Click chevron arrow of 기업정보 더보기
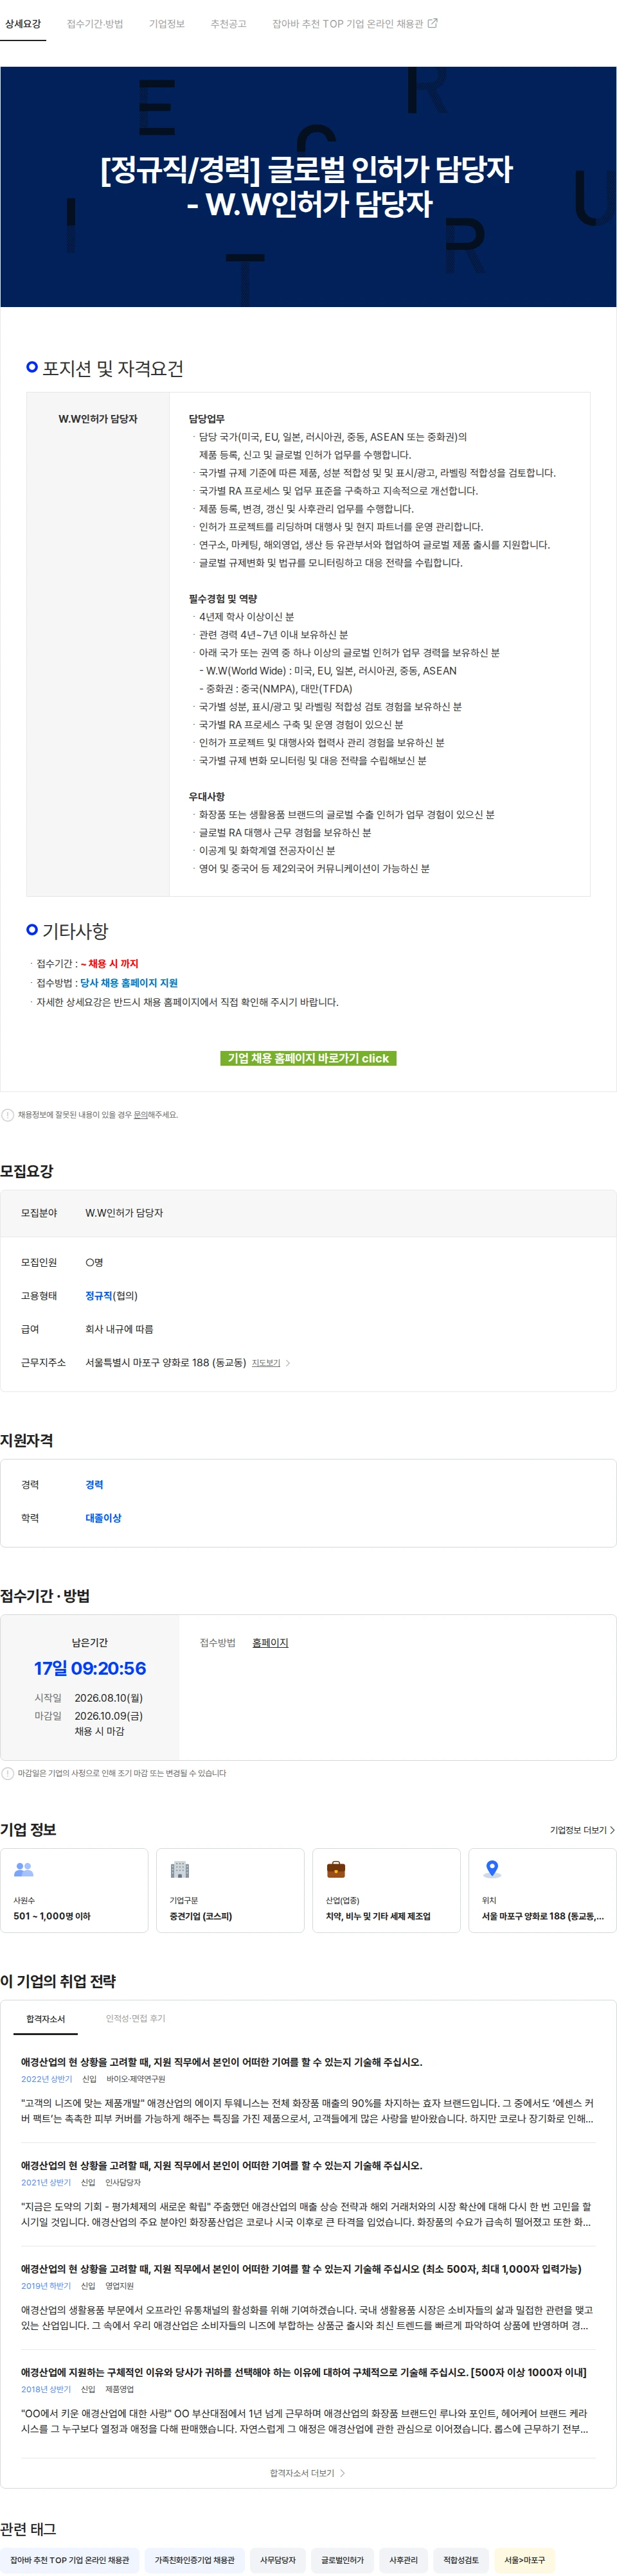This screenshot has width=617, height=2576. (x=612, y=1830)
